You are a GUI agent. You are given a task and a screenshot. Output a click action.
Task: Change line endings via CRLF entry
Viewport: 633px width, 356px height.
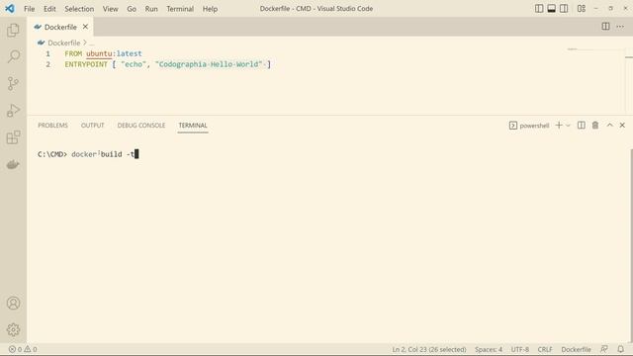(x=545, y=349)
